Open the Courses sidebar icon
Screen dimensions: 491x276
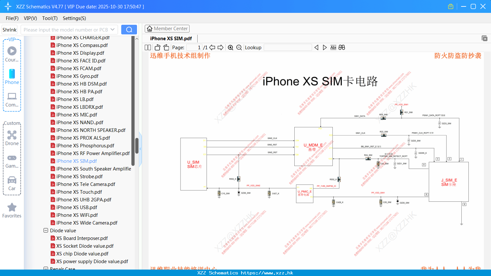click(12, 51)
